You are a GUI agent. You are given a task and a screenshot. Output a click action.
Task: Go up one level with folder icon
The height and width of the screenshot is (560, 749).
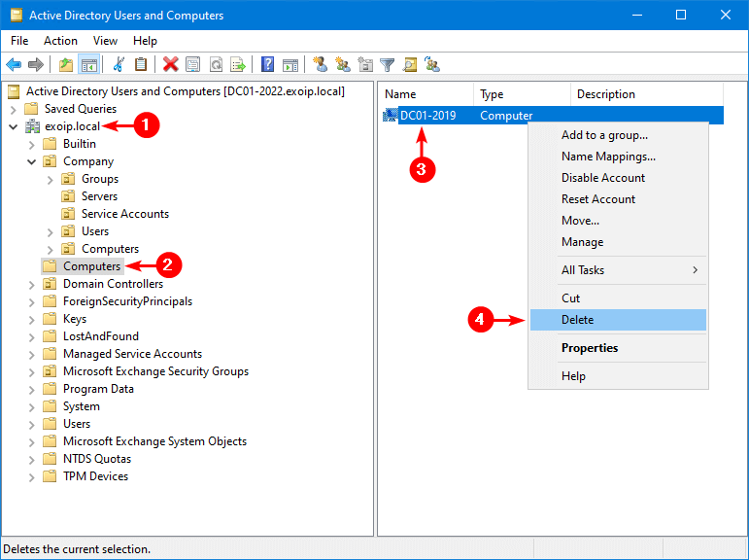point(66,64)
